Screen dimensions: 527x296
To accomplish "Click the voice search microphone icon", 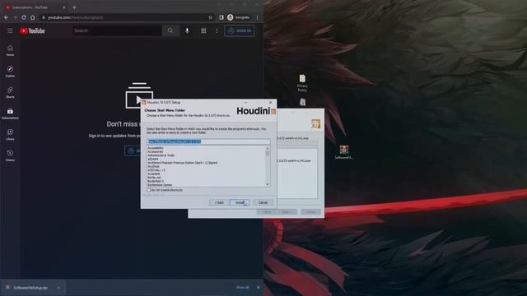I will coord(187,30).
